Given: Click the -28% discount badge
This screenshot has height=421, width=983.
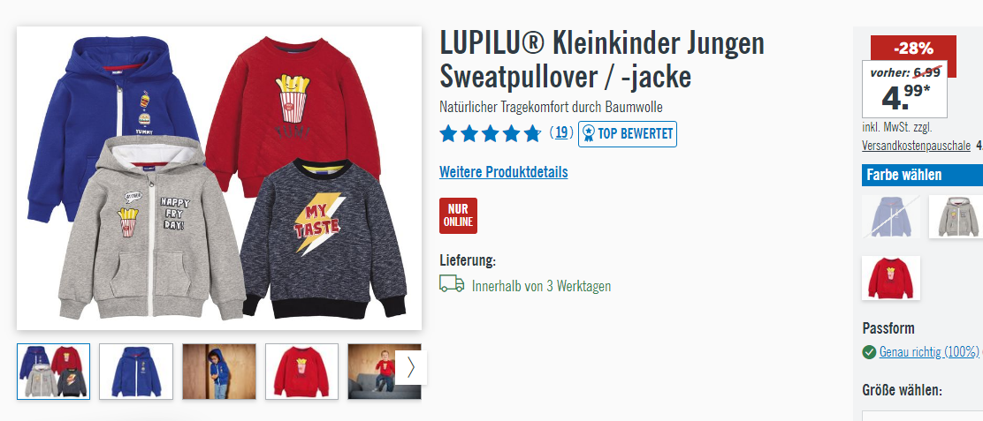Looking at the screenshot, I should pyautogui.click(x=913, y=49).
